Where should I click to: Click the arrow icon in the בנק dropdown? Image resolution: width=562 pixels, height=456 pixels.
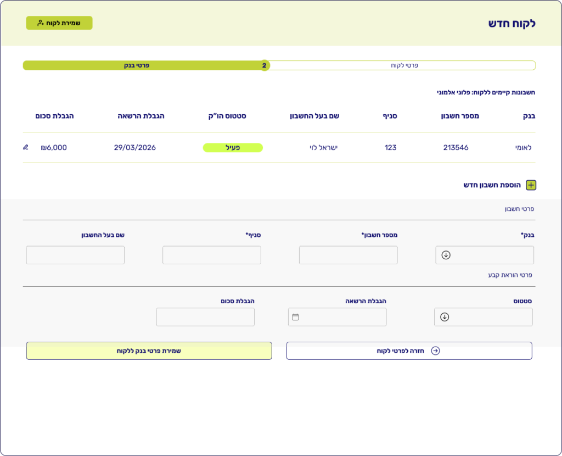click(446, 255)
